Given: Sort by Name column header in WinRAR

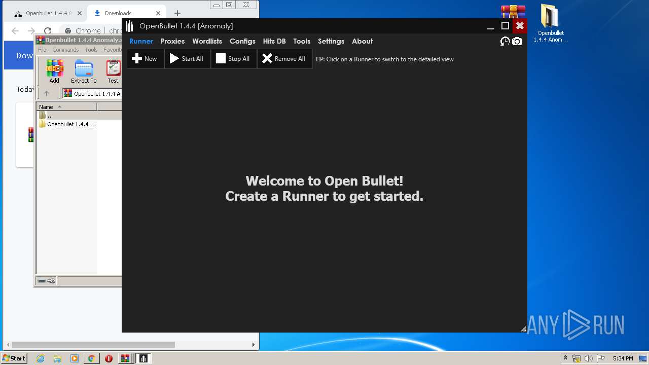Looking at the screenshot, I should [x=66, y=107].
